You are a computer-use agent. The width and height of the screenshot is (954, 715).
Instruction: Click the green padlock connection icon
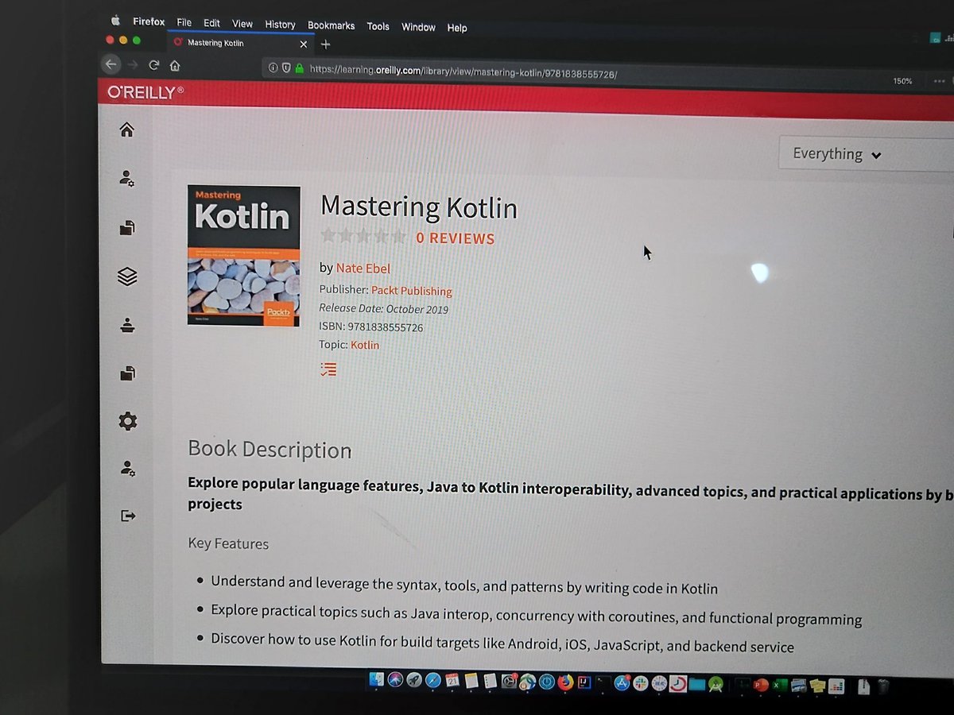pos(299,68)
